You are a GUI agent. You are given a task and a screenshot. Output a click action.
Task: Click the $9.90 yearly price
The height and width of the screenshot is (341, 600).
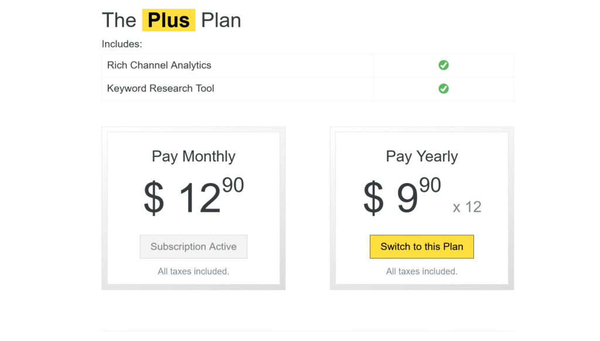tap(402, 196)
